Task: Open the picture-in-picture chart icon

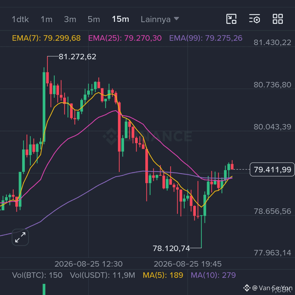Action: pyautogui.click(x=231, y=19)
